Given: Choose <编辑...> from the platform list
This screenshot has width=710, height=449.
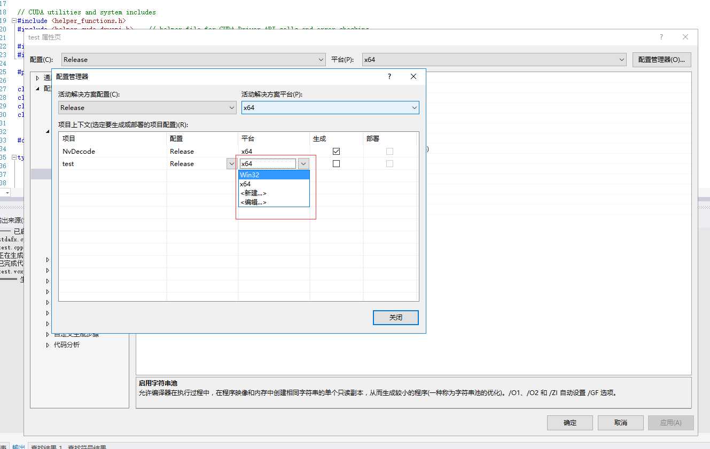Looking at the screenshot, I should (x=274, y=202).
